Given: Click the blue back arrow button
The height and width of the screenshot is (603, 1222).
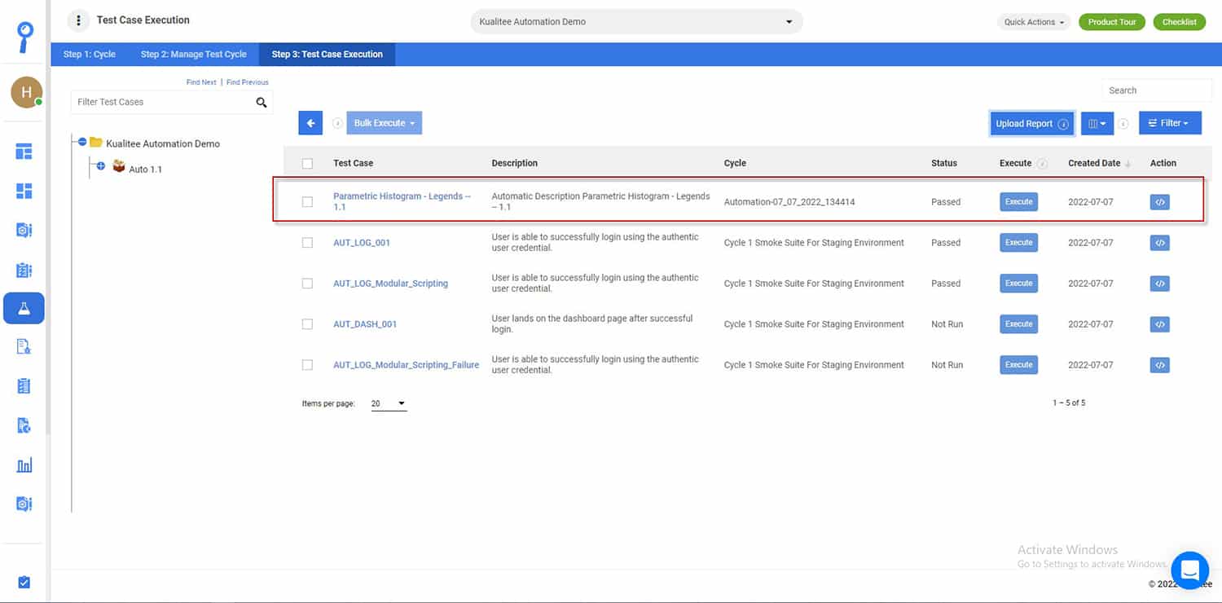Looking at the screenshot, I should (310, 123).
